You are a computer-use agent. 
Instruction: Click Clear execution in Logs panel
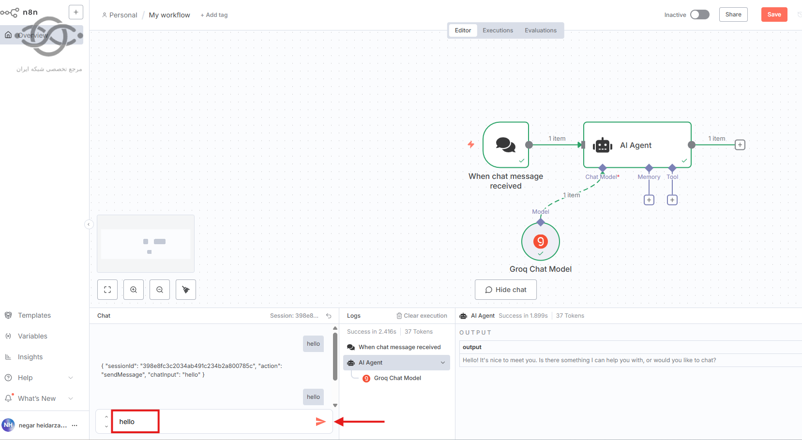pyautogui.click(x=422, y=316)
